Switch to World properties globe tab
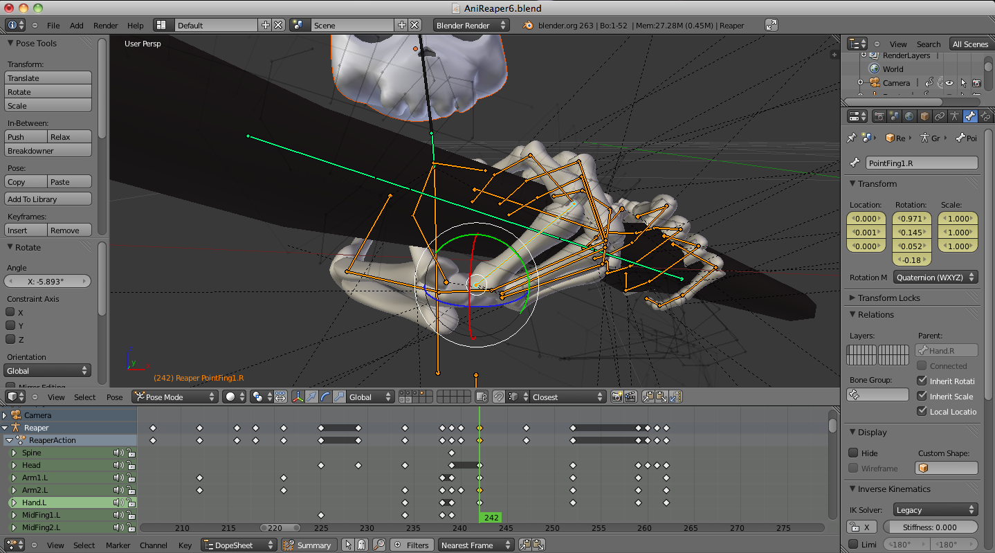The image size is (995, 553). 909,116
